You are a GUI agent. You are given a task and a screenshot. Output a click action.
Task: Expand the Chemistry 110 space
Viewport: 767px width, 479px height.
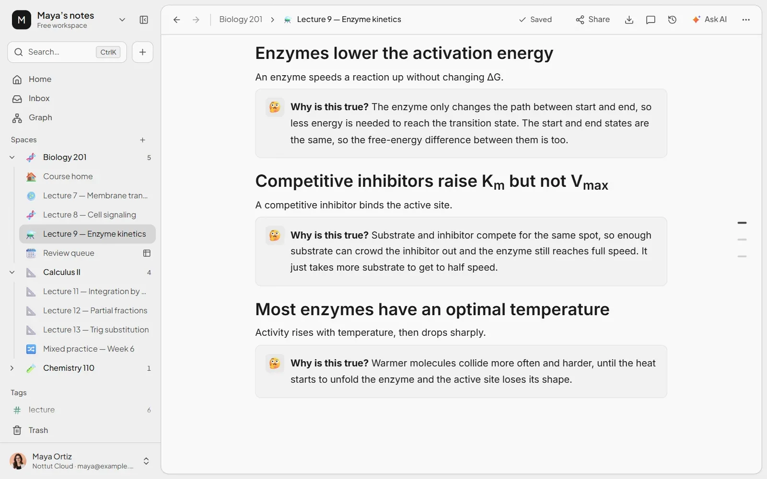coord(12,368)
